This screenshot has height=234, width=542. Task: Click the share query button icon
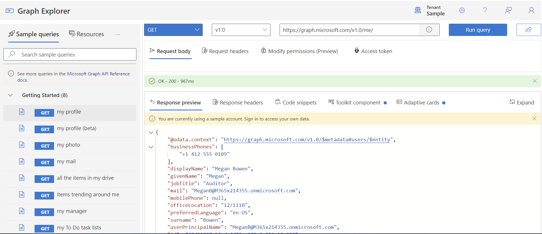[529, 30]
